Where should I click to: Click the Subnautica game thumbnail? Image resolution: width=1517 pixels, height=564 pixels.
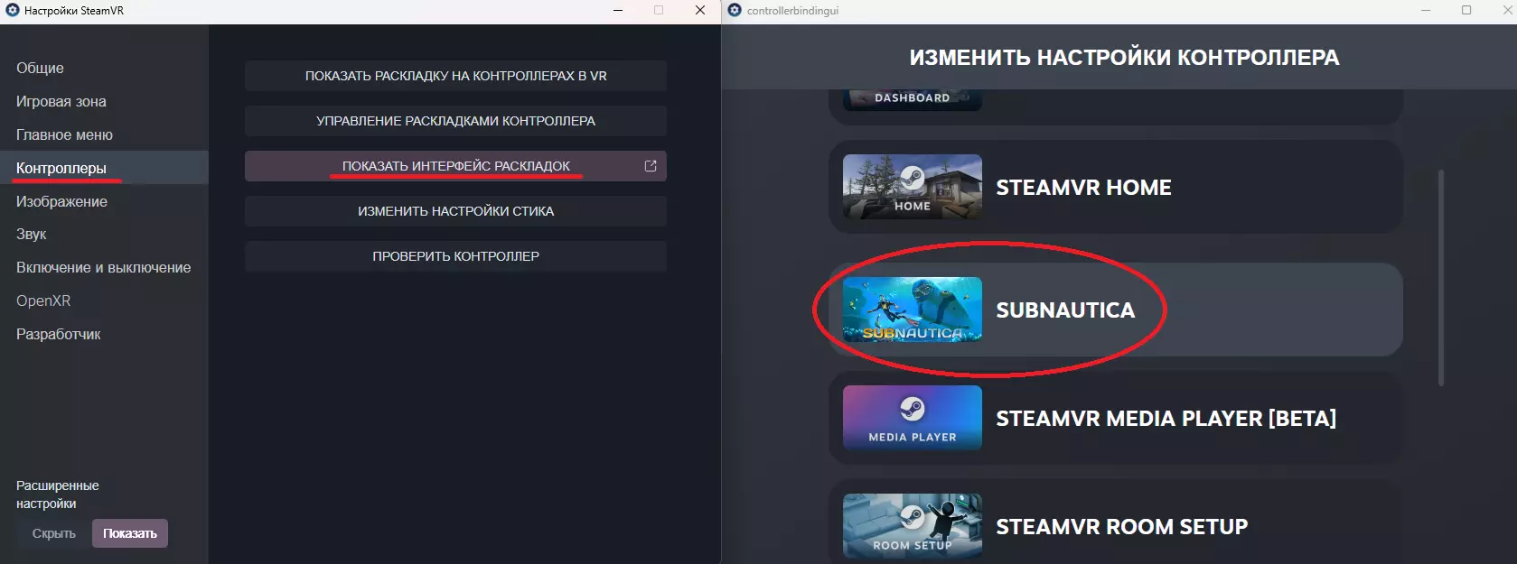click(913, 310)
